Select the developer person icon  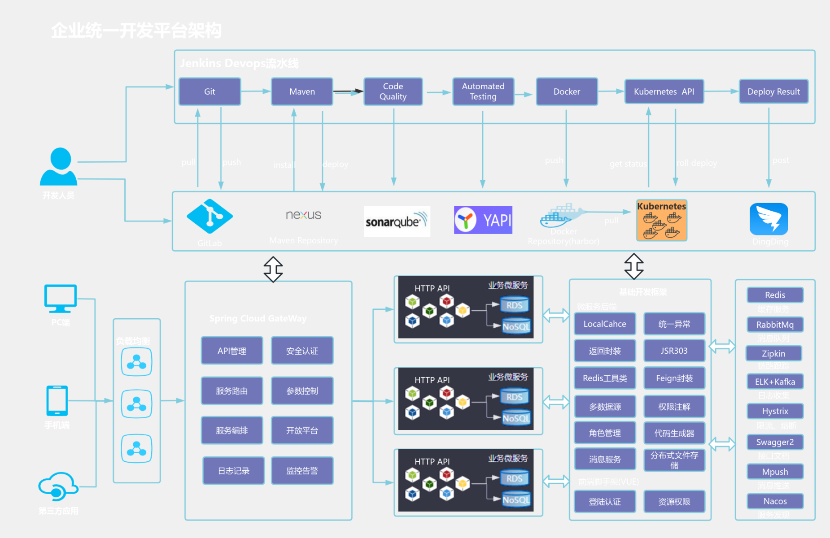coord(59,167)
